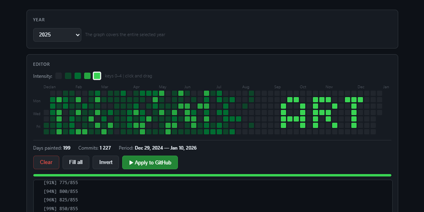Click the Dec month label on the right
Screen dimensions: 424x212
coord(361,87)
